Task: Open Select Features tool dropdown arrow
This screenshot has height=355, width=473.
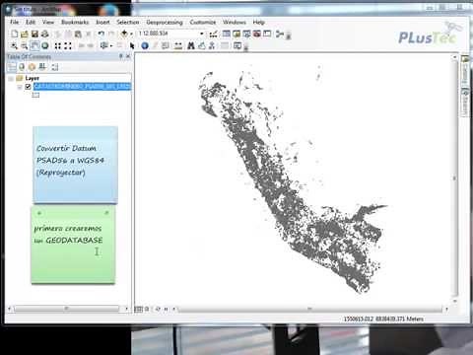Action: (111, 45)
